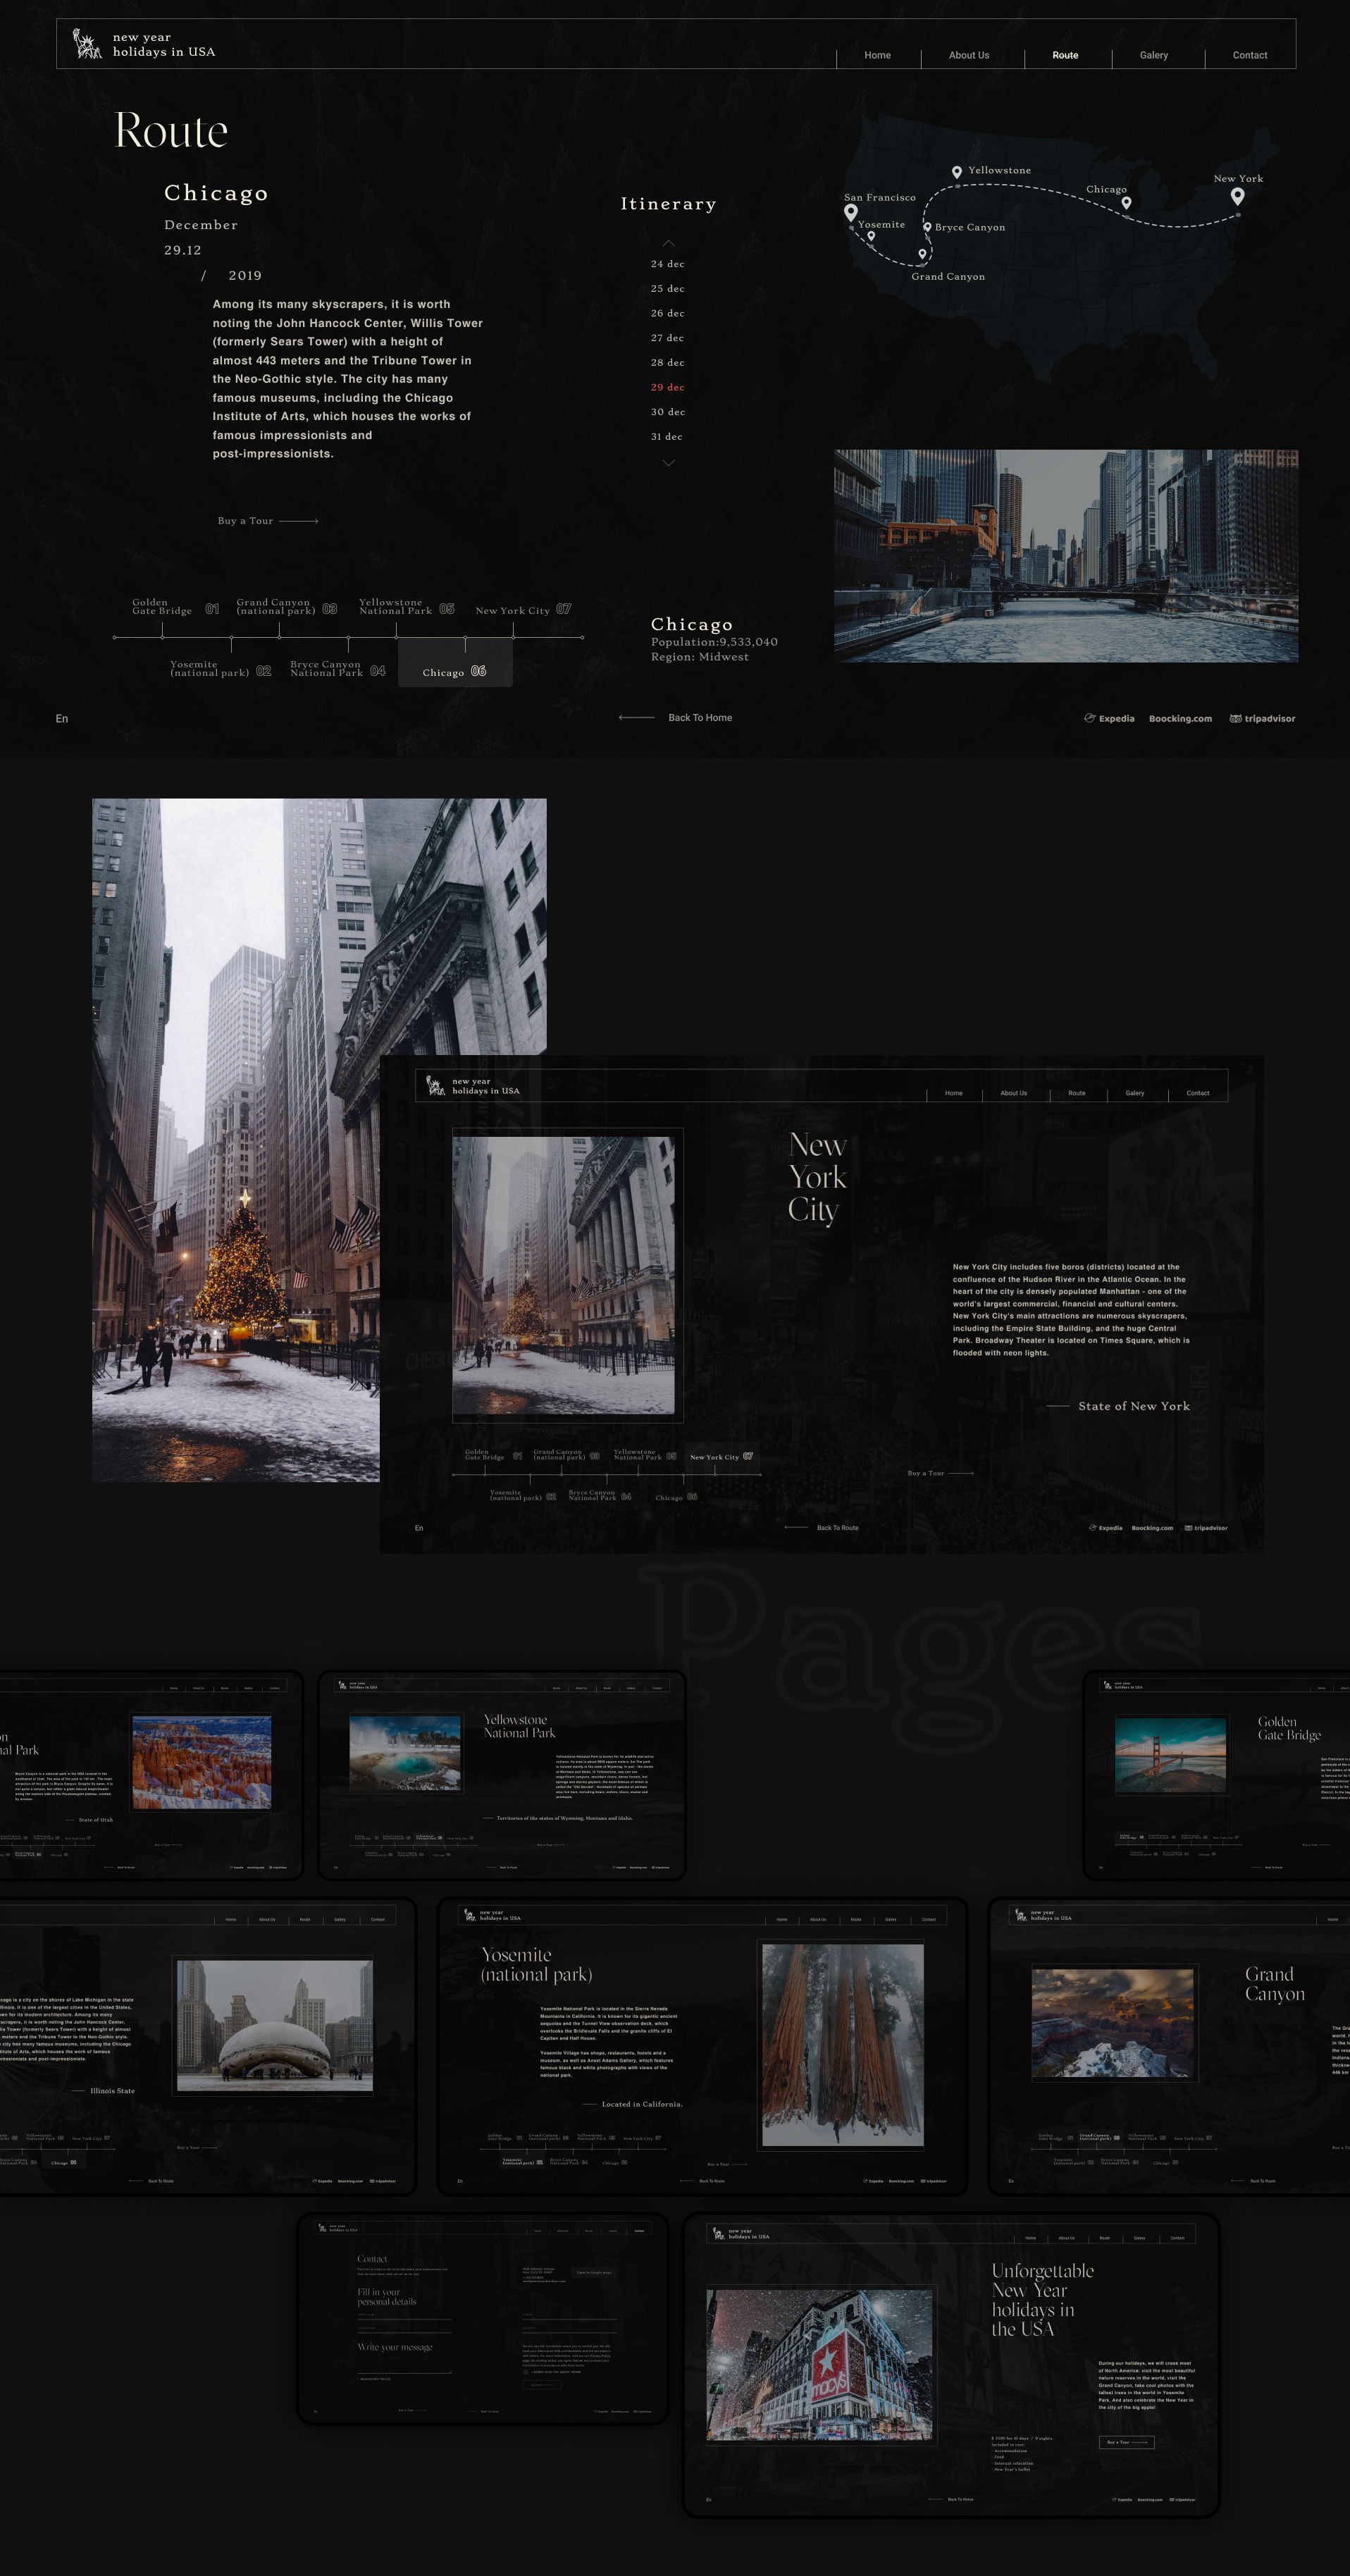Click the San Francisco map pin
1350x2576 pixels.
[851, 212]
